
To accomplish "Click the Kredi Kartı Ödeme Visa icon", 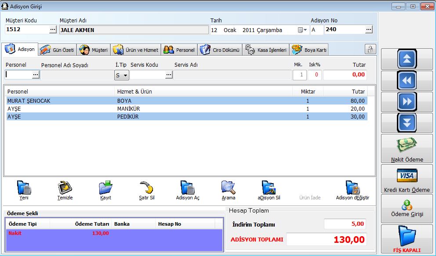I will click(x=407, y=175).
